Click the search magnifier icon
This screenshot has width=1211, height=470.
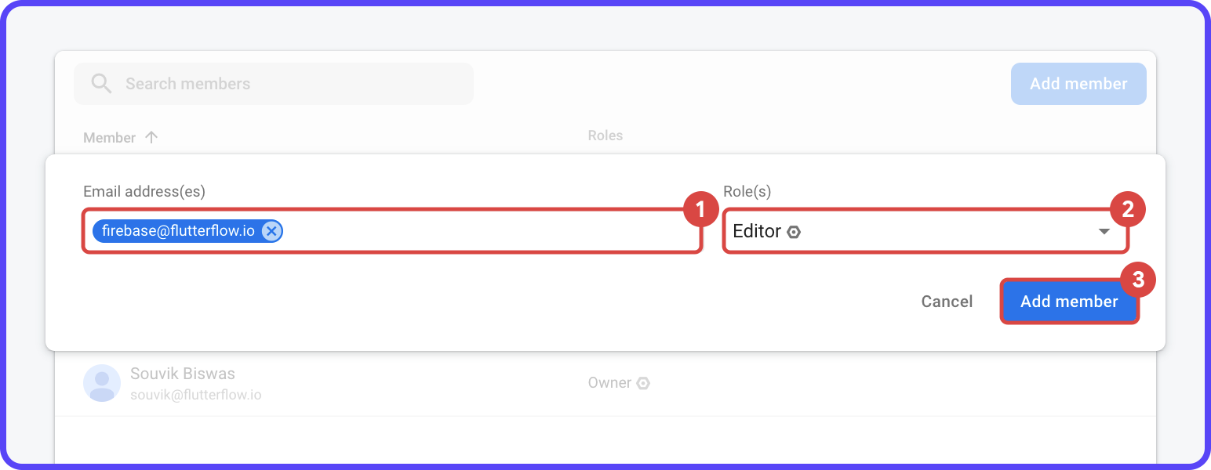(101, 83)
